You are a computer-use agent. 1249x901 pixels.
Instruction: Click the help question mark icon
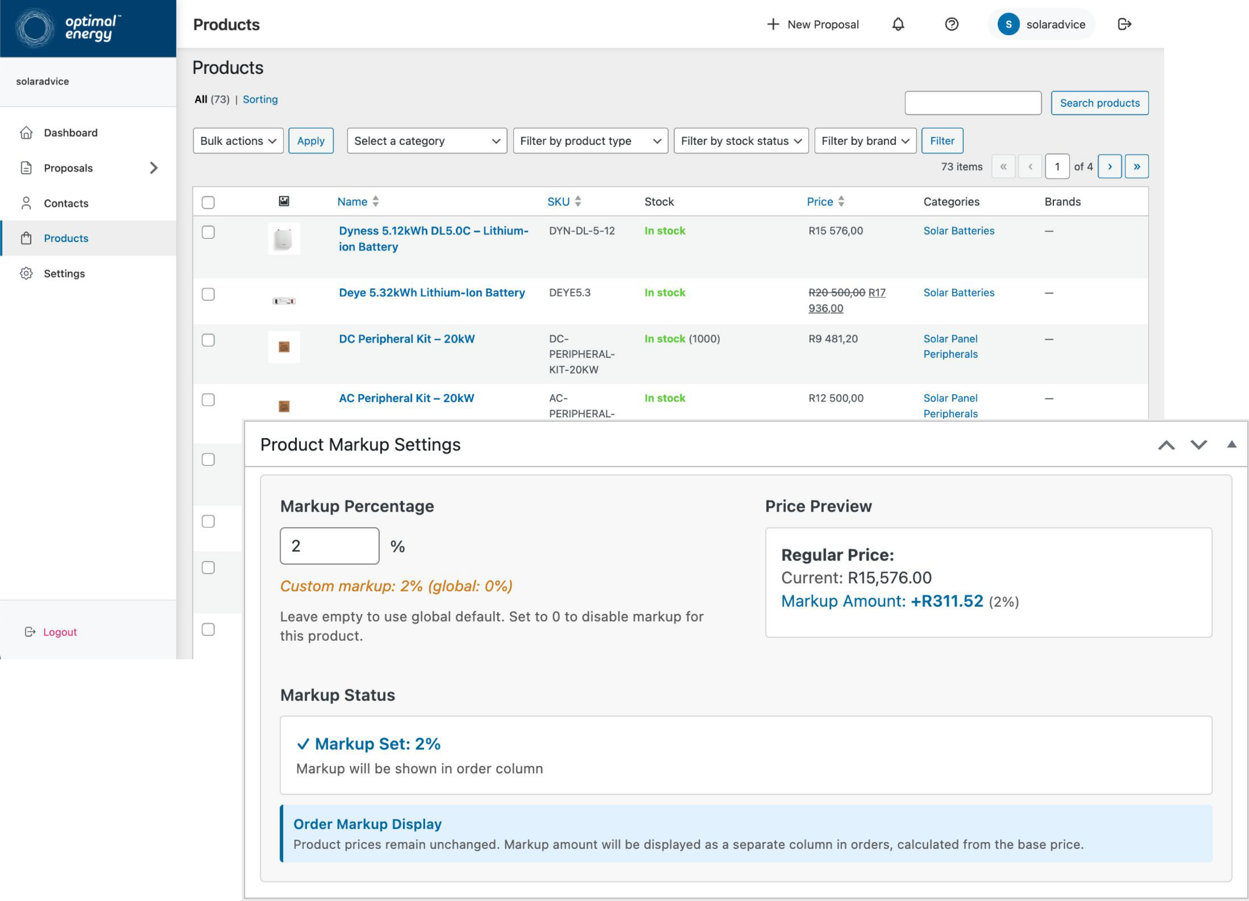tap(952, 24)
